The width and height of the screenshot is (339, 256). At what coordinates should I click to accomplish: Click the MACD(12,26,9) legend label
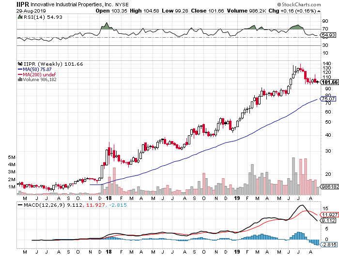coord(44,205)
